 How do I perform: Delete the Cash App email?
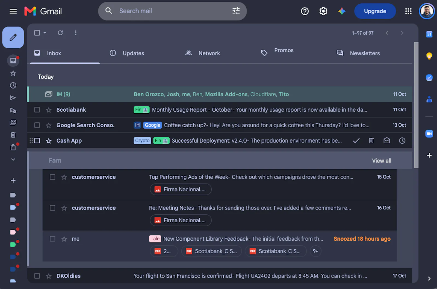[371, 141]
